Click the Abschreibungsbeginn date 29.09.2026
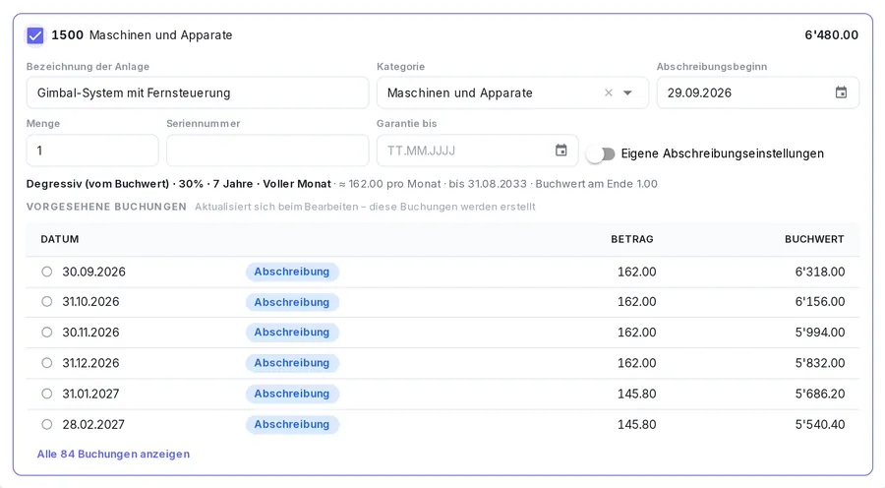Viewport: 885px width, 488px height. pyautogui.click(x=699, y=92)
